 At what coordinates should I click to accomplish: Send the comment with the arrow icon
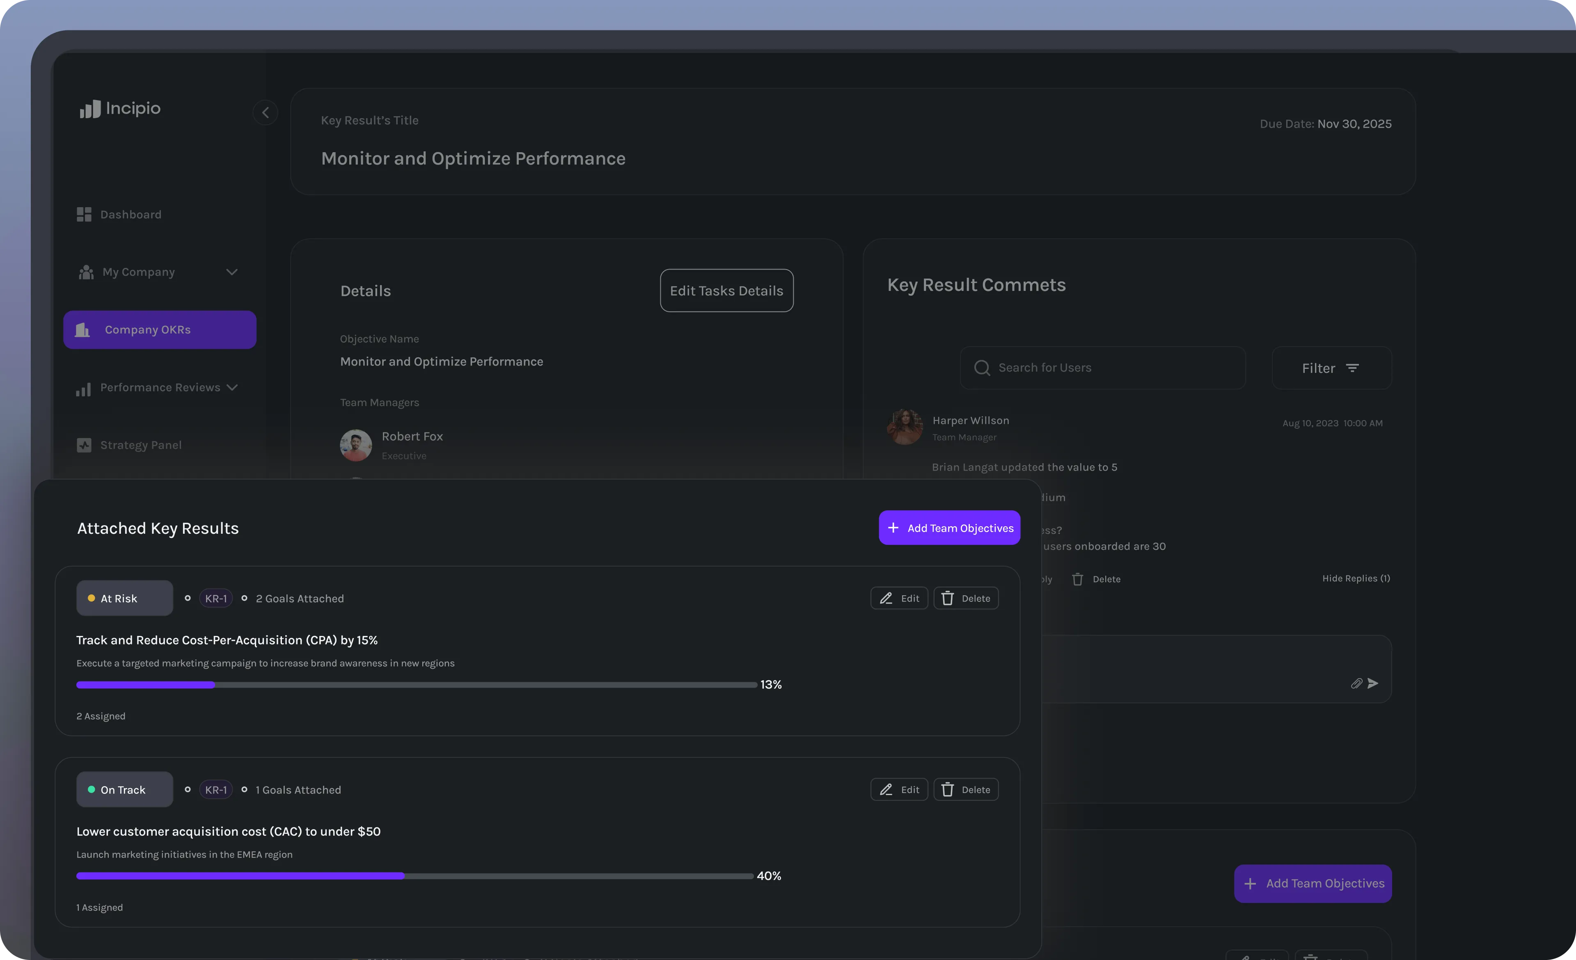[x=1372, y=683]
